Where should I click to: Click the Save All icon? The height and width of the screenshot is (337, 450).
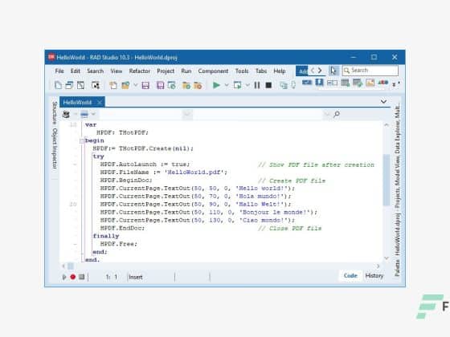[160, 85]
